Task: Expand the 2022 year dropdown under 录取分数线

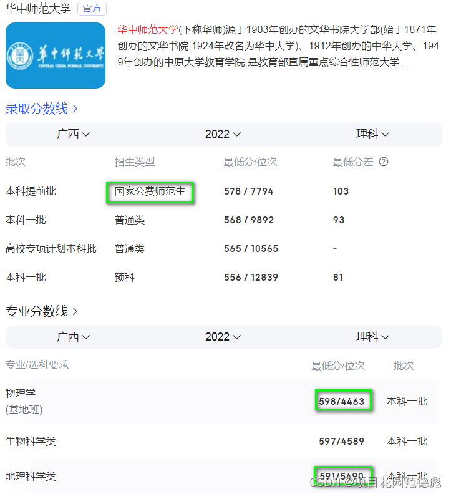Action: (223, 134)
